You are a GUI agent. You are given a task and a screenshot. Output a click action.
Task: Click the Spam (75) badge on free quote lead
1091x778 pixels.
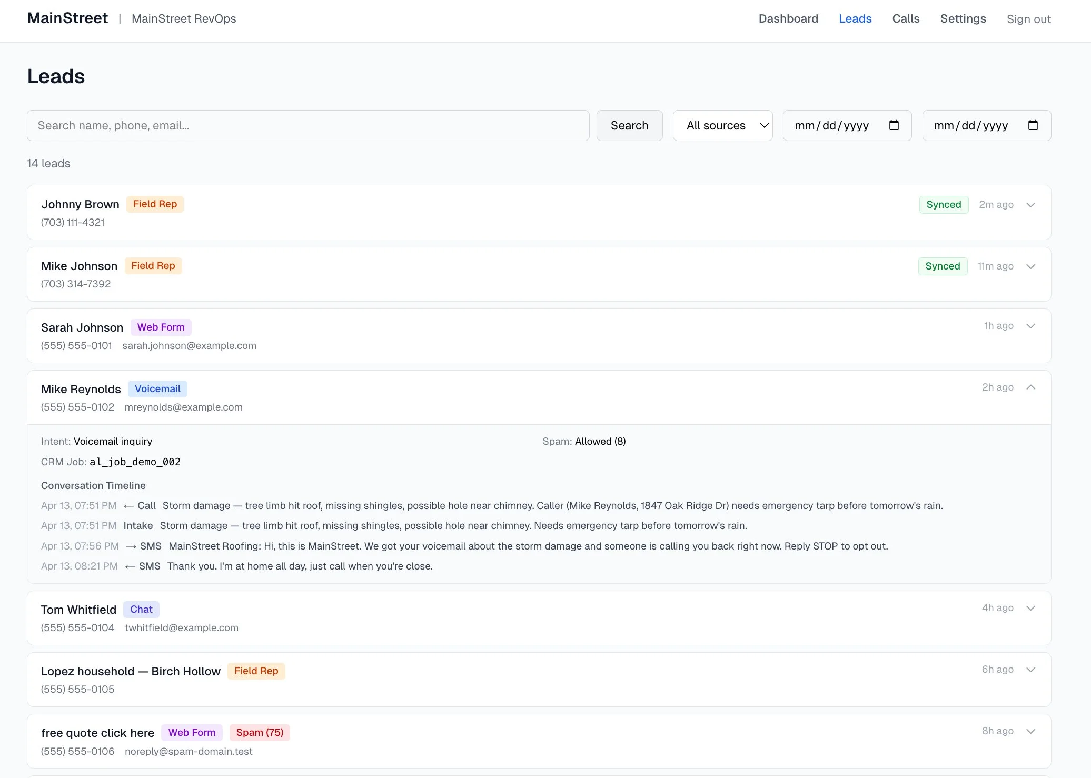click(260, 732)
